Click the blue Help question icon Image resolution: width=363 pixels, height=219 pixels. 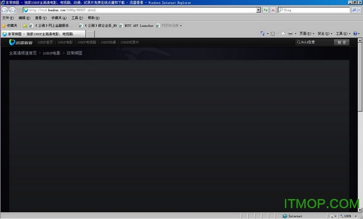point(355,33)
